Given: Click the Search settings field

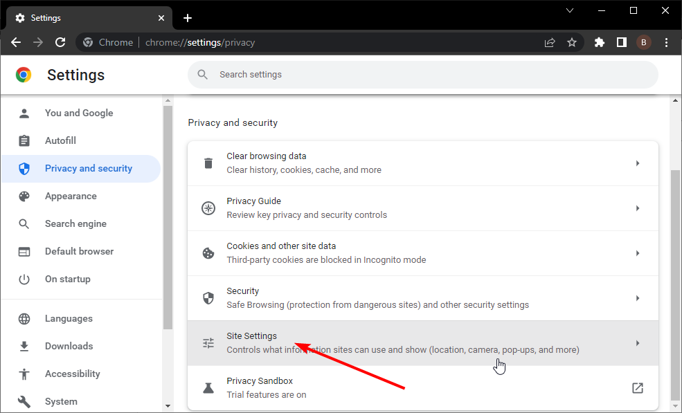Looking at the screenshot, I should [422, 75].
